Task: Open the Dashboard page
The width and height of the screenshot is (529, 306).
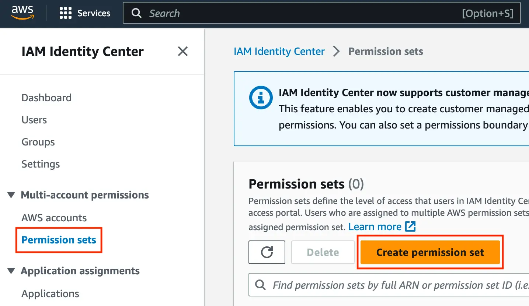Action: [x=46, y=98]
